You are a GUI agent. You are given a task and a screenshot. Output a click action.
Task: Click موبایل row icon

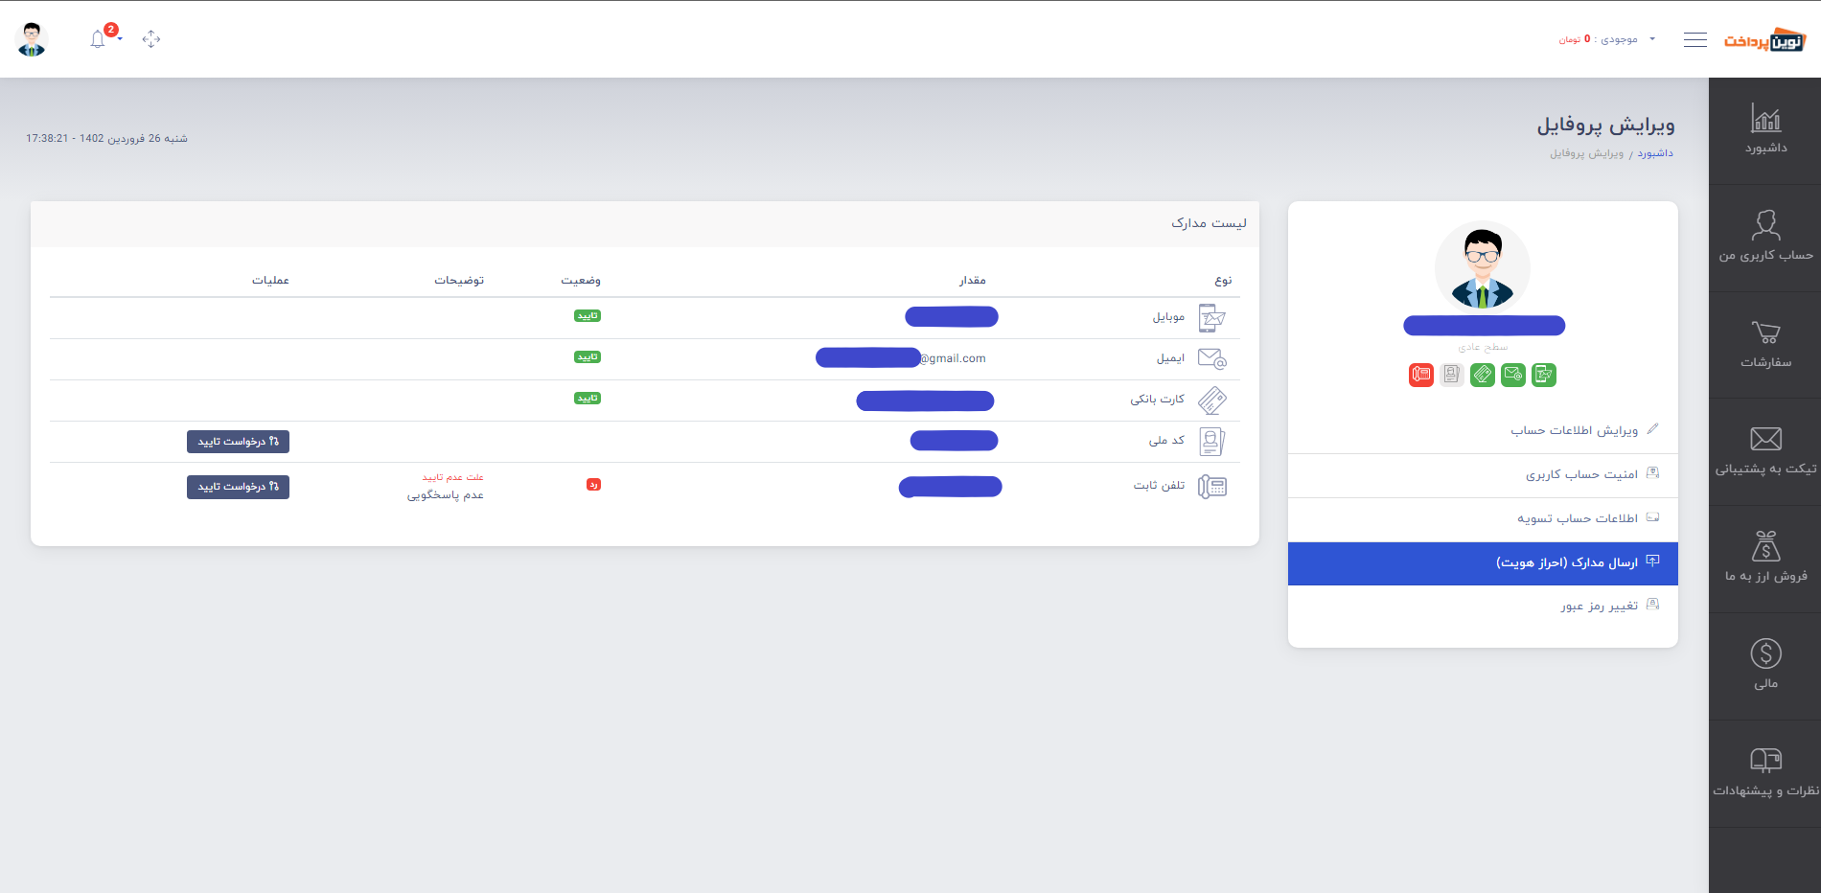click(1212, 317)
